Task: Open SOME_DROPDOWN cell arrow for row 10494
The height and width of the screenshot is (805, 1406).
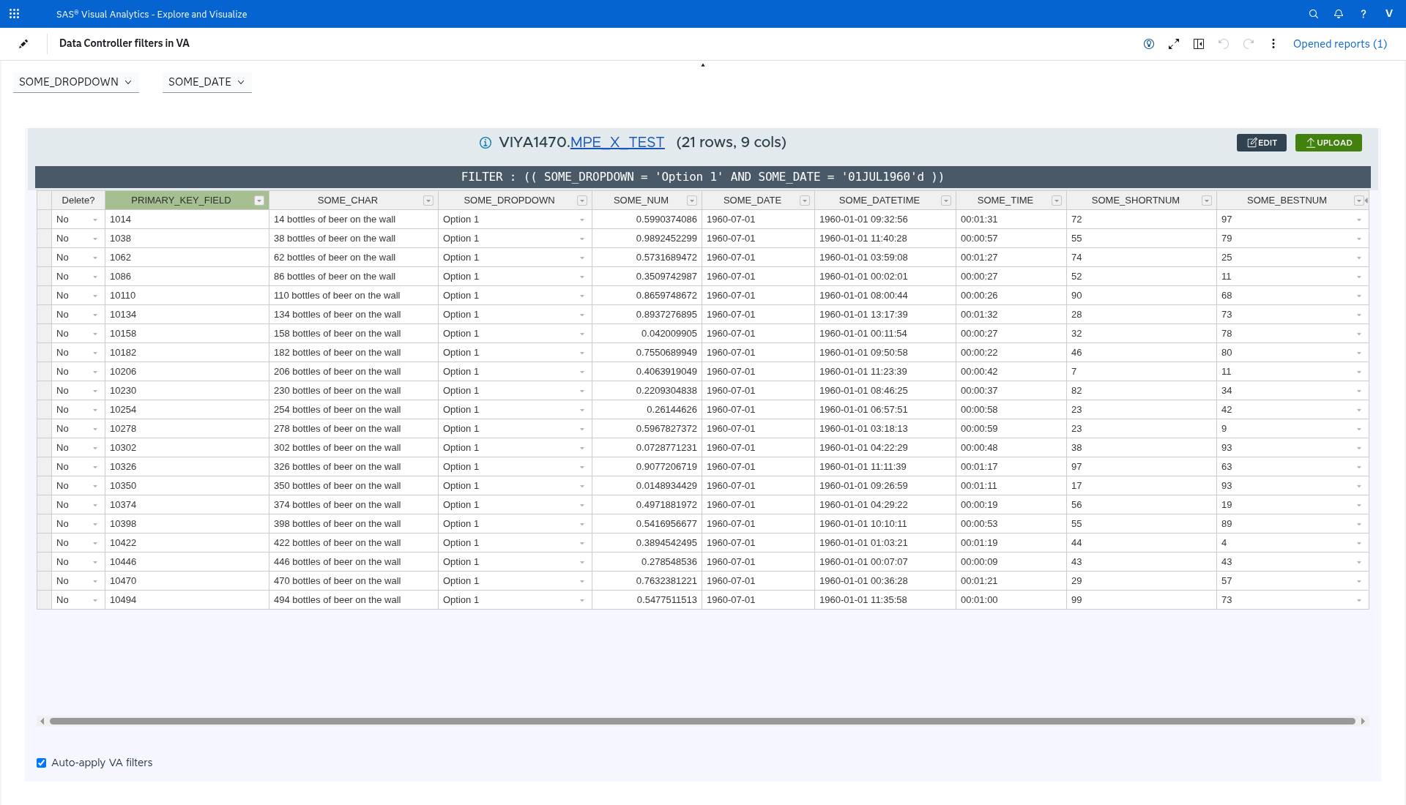Action: (582, 600)
